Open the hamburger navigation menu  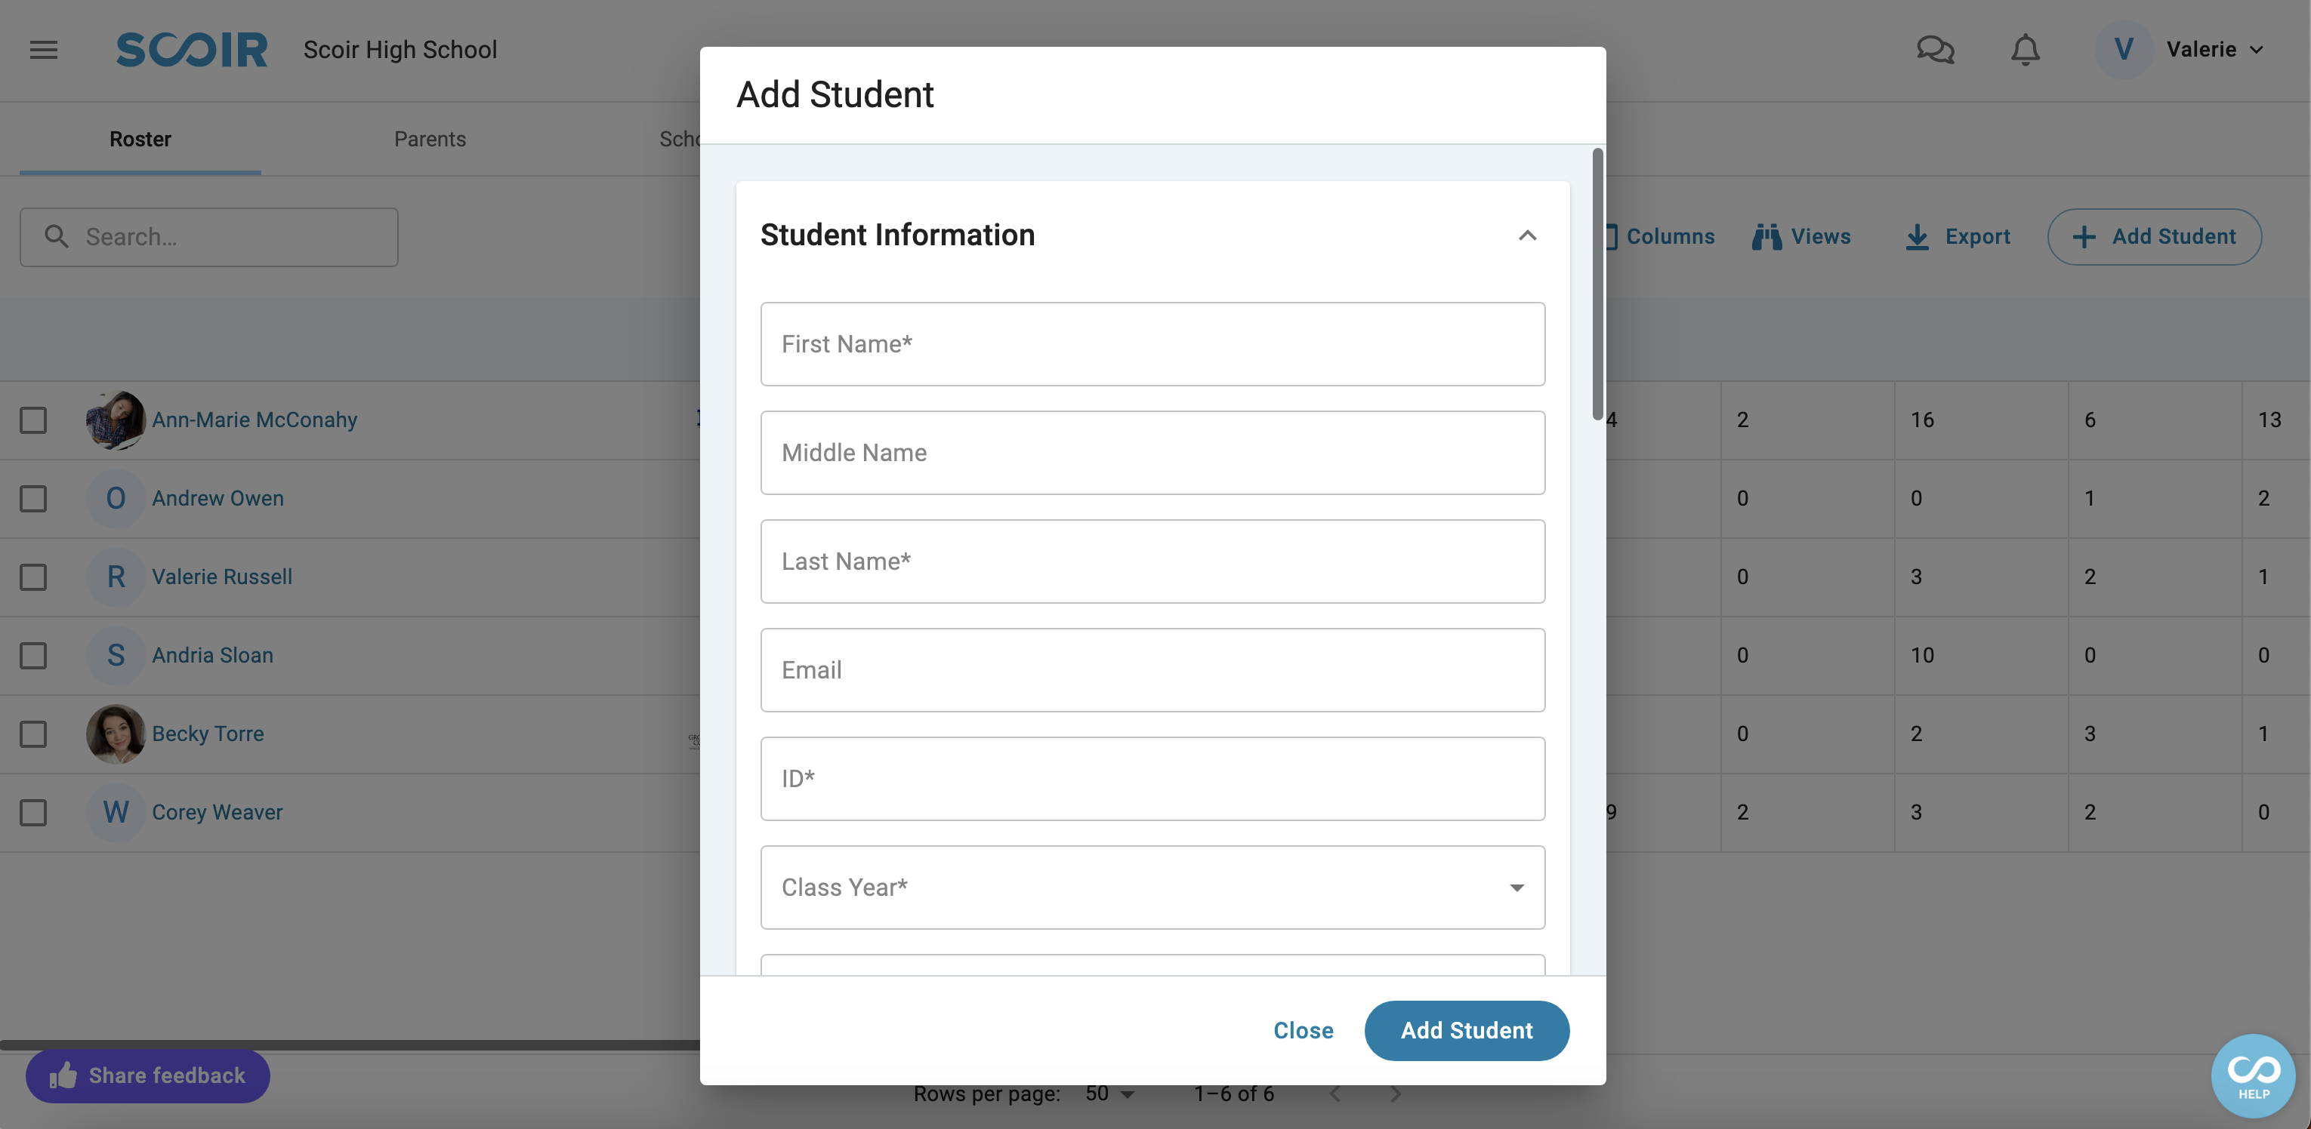click(43, 49)
